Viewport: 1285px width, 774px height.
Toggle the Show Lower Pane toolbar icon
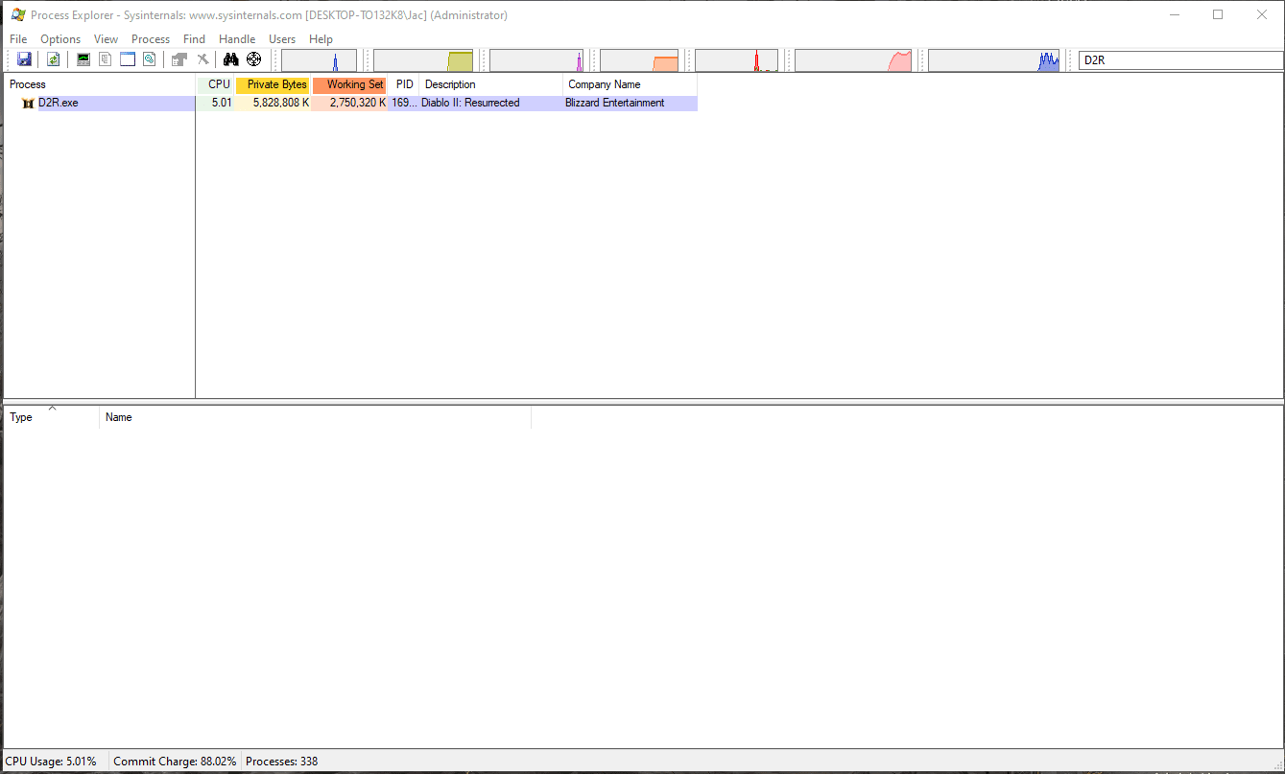pyautogui.click(x=128, y=59)
